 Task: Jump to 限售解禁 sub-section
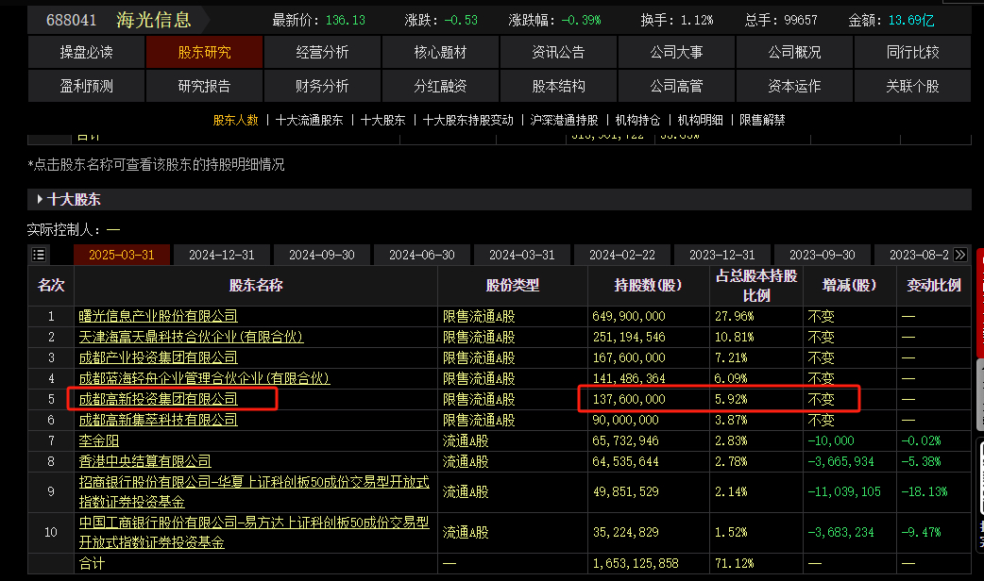(762, 120)
